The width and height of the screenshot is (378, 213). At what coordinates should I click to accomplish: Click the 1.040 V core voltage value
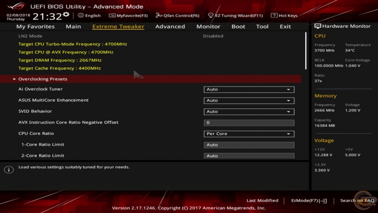point(353,66)
